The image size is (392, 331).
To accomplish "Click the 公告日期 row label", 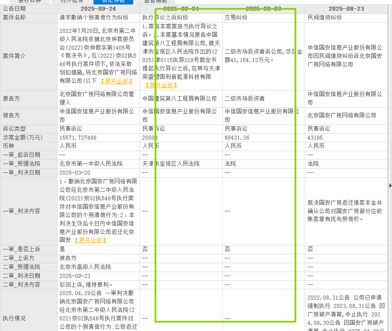I will [14, 9].
